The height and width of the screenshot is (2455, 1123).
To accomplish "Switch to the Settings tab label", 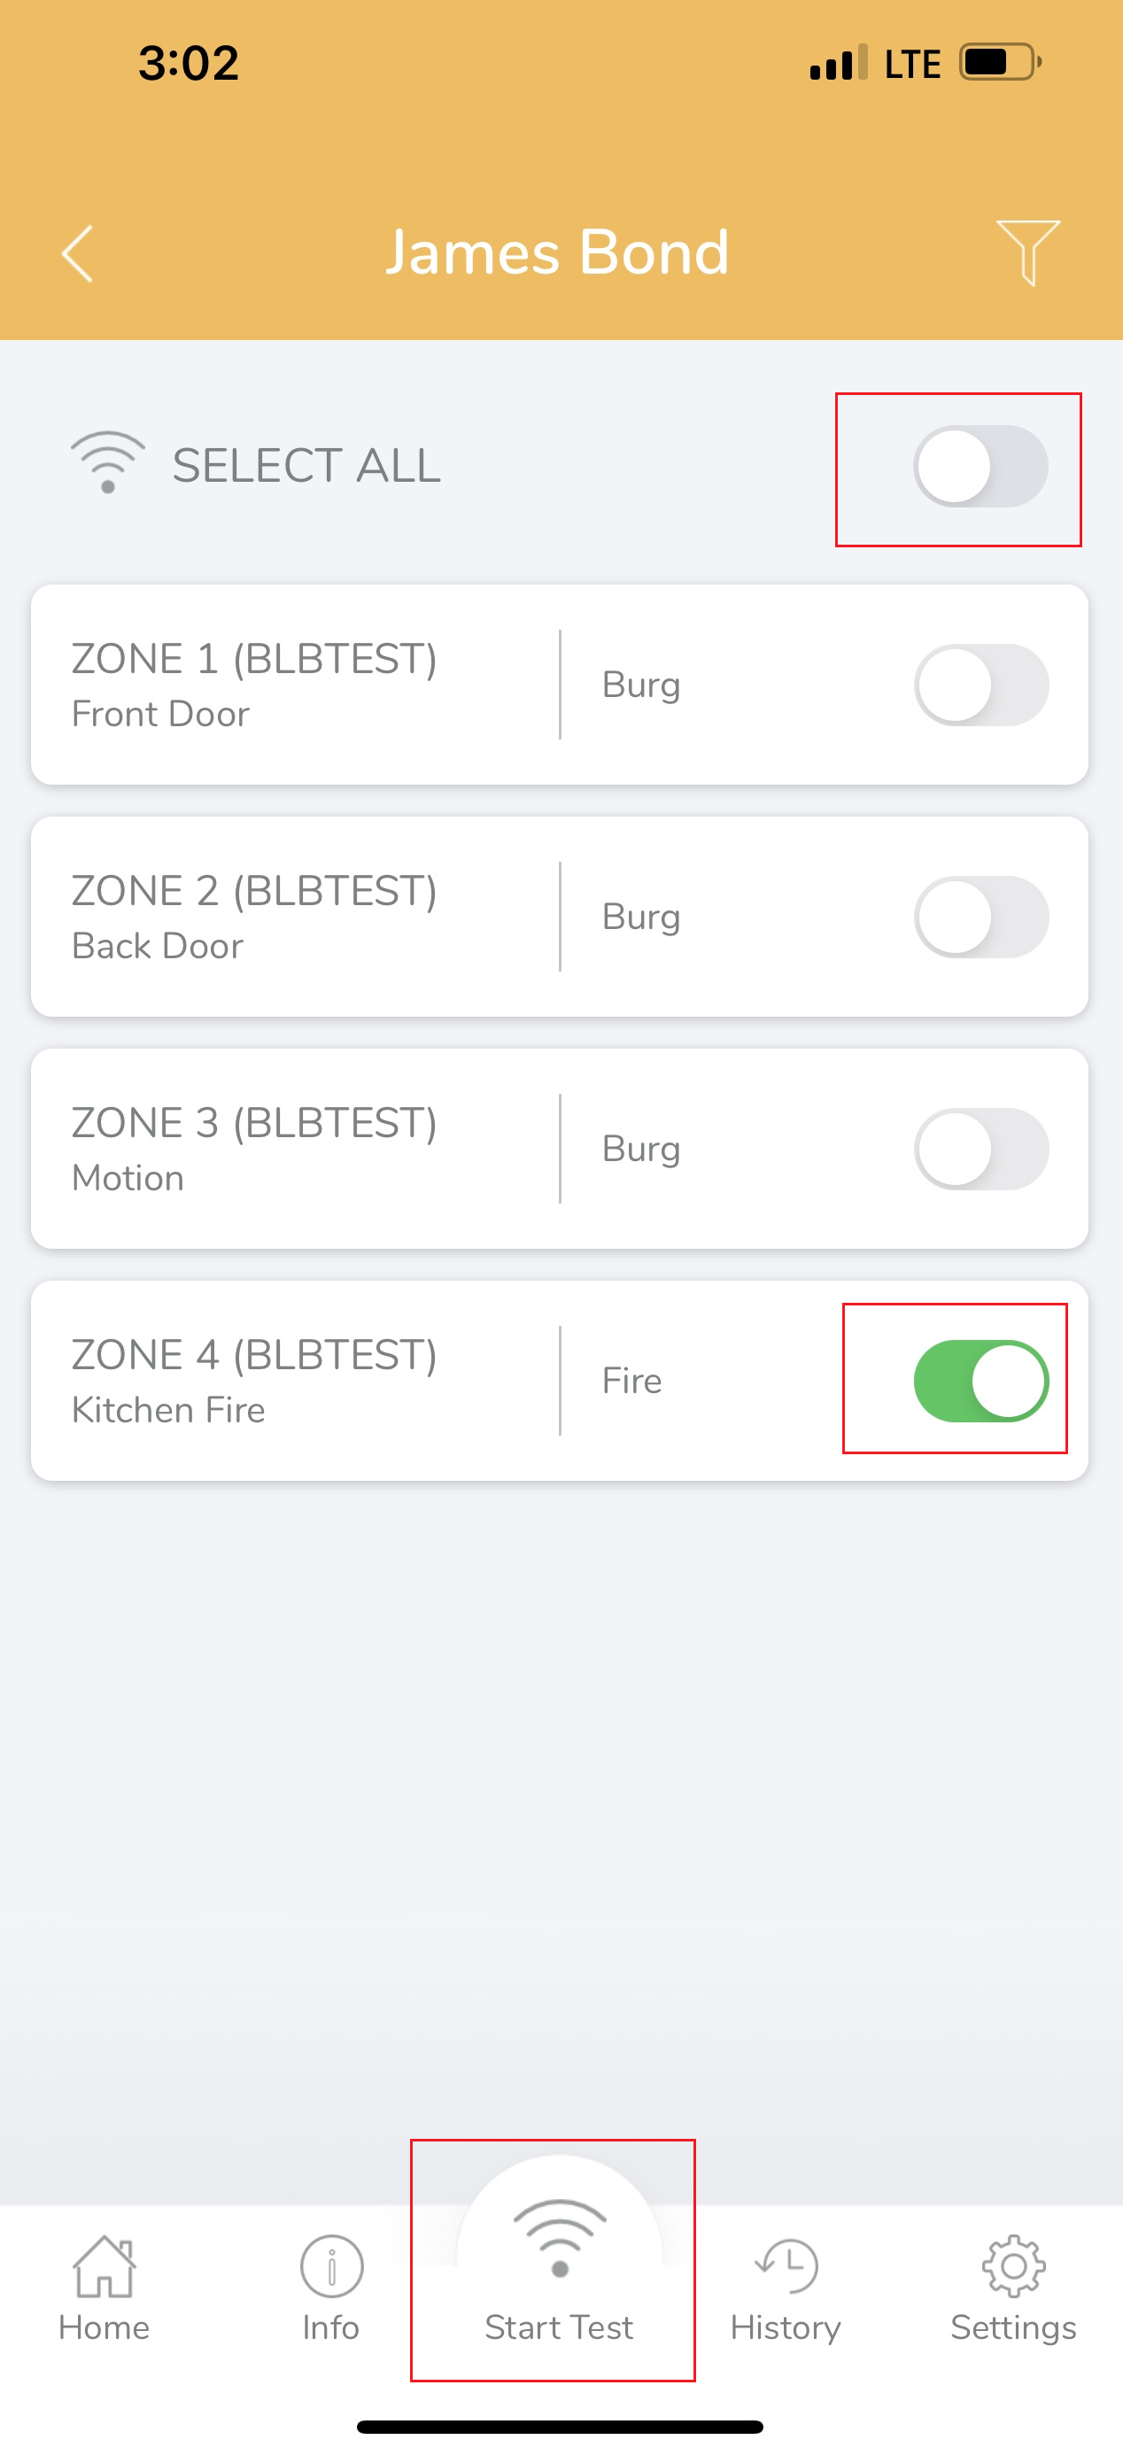I will pos(1013,2328).
